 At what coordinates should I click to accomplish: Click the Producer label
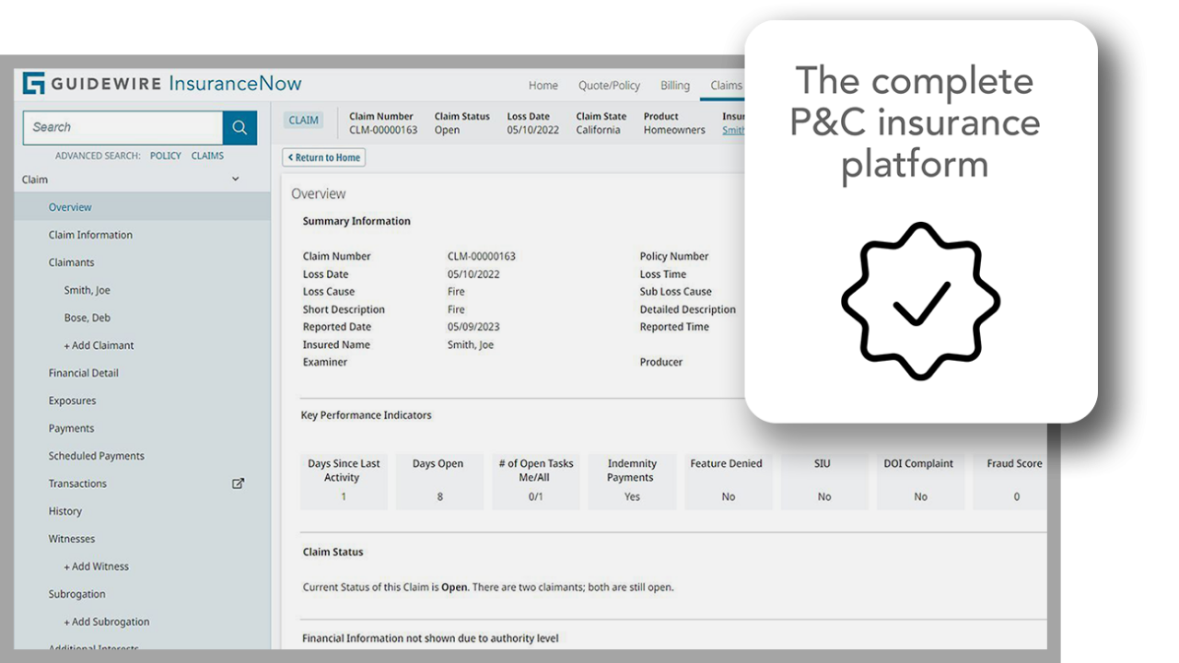661,362
